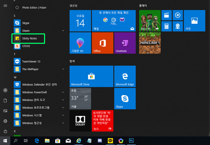The height and width of the screenshot is (145, 210).
Task: Click the 탐색 group title
Action: click(x=72, y=61)
